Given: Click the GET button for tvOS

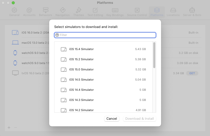Looking at the screenshot, I should [x=192, y=73].
